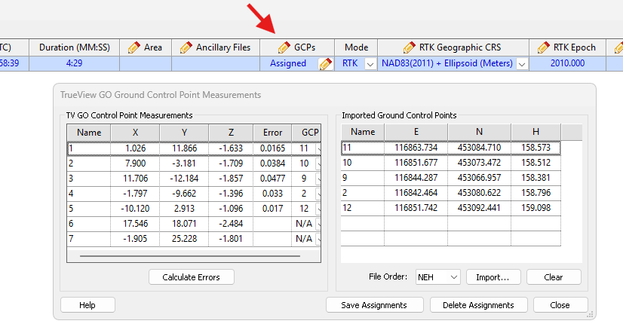Select X value 17.546 in row 6

point(135,224)
